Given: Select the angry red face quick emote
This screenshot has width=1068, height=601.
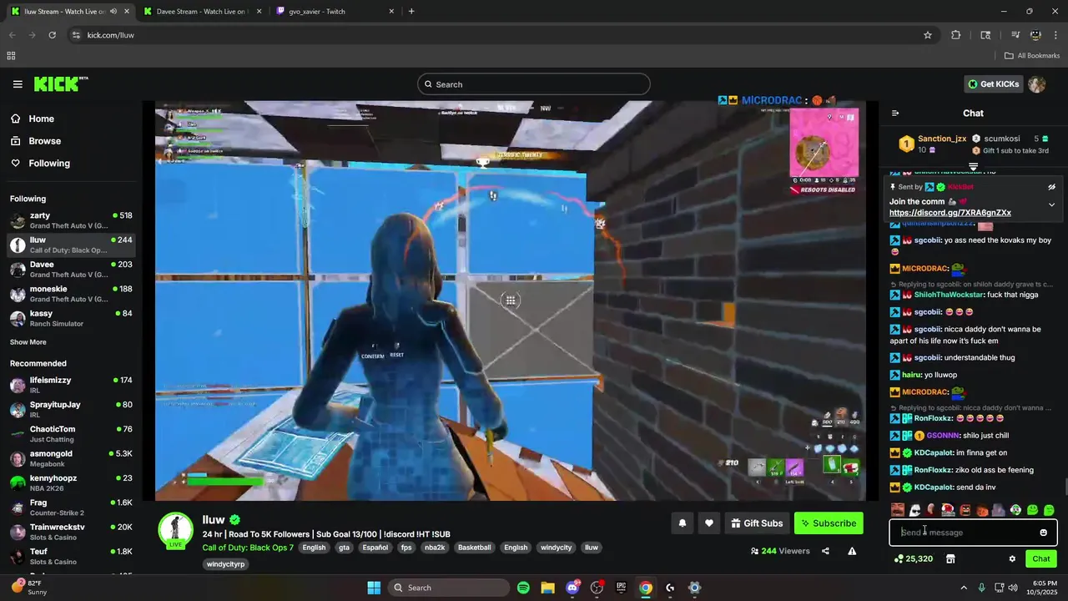Looking at the screenshot, I should [965, 510].
